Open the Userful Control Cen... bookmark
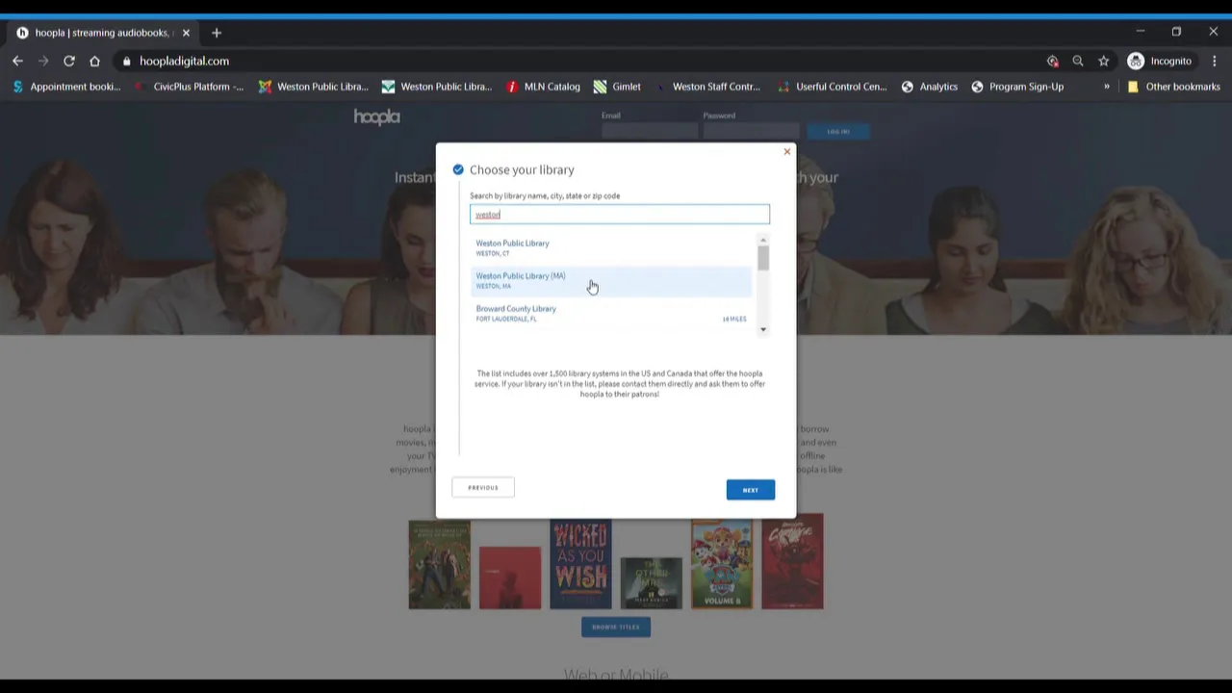The height and width of the screenshot is (693, 1232). [x=832, y=87]
